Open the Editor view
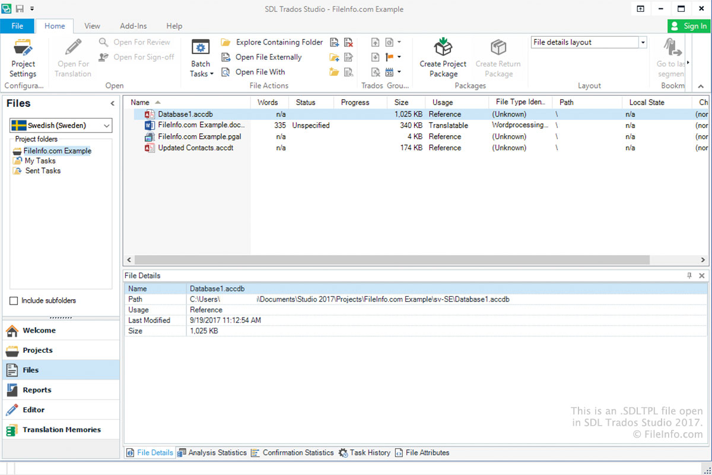This screenshot has width=712, height=475. [x=61, y=410]
